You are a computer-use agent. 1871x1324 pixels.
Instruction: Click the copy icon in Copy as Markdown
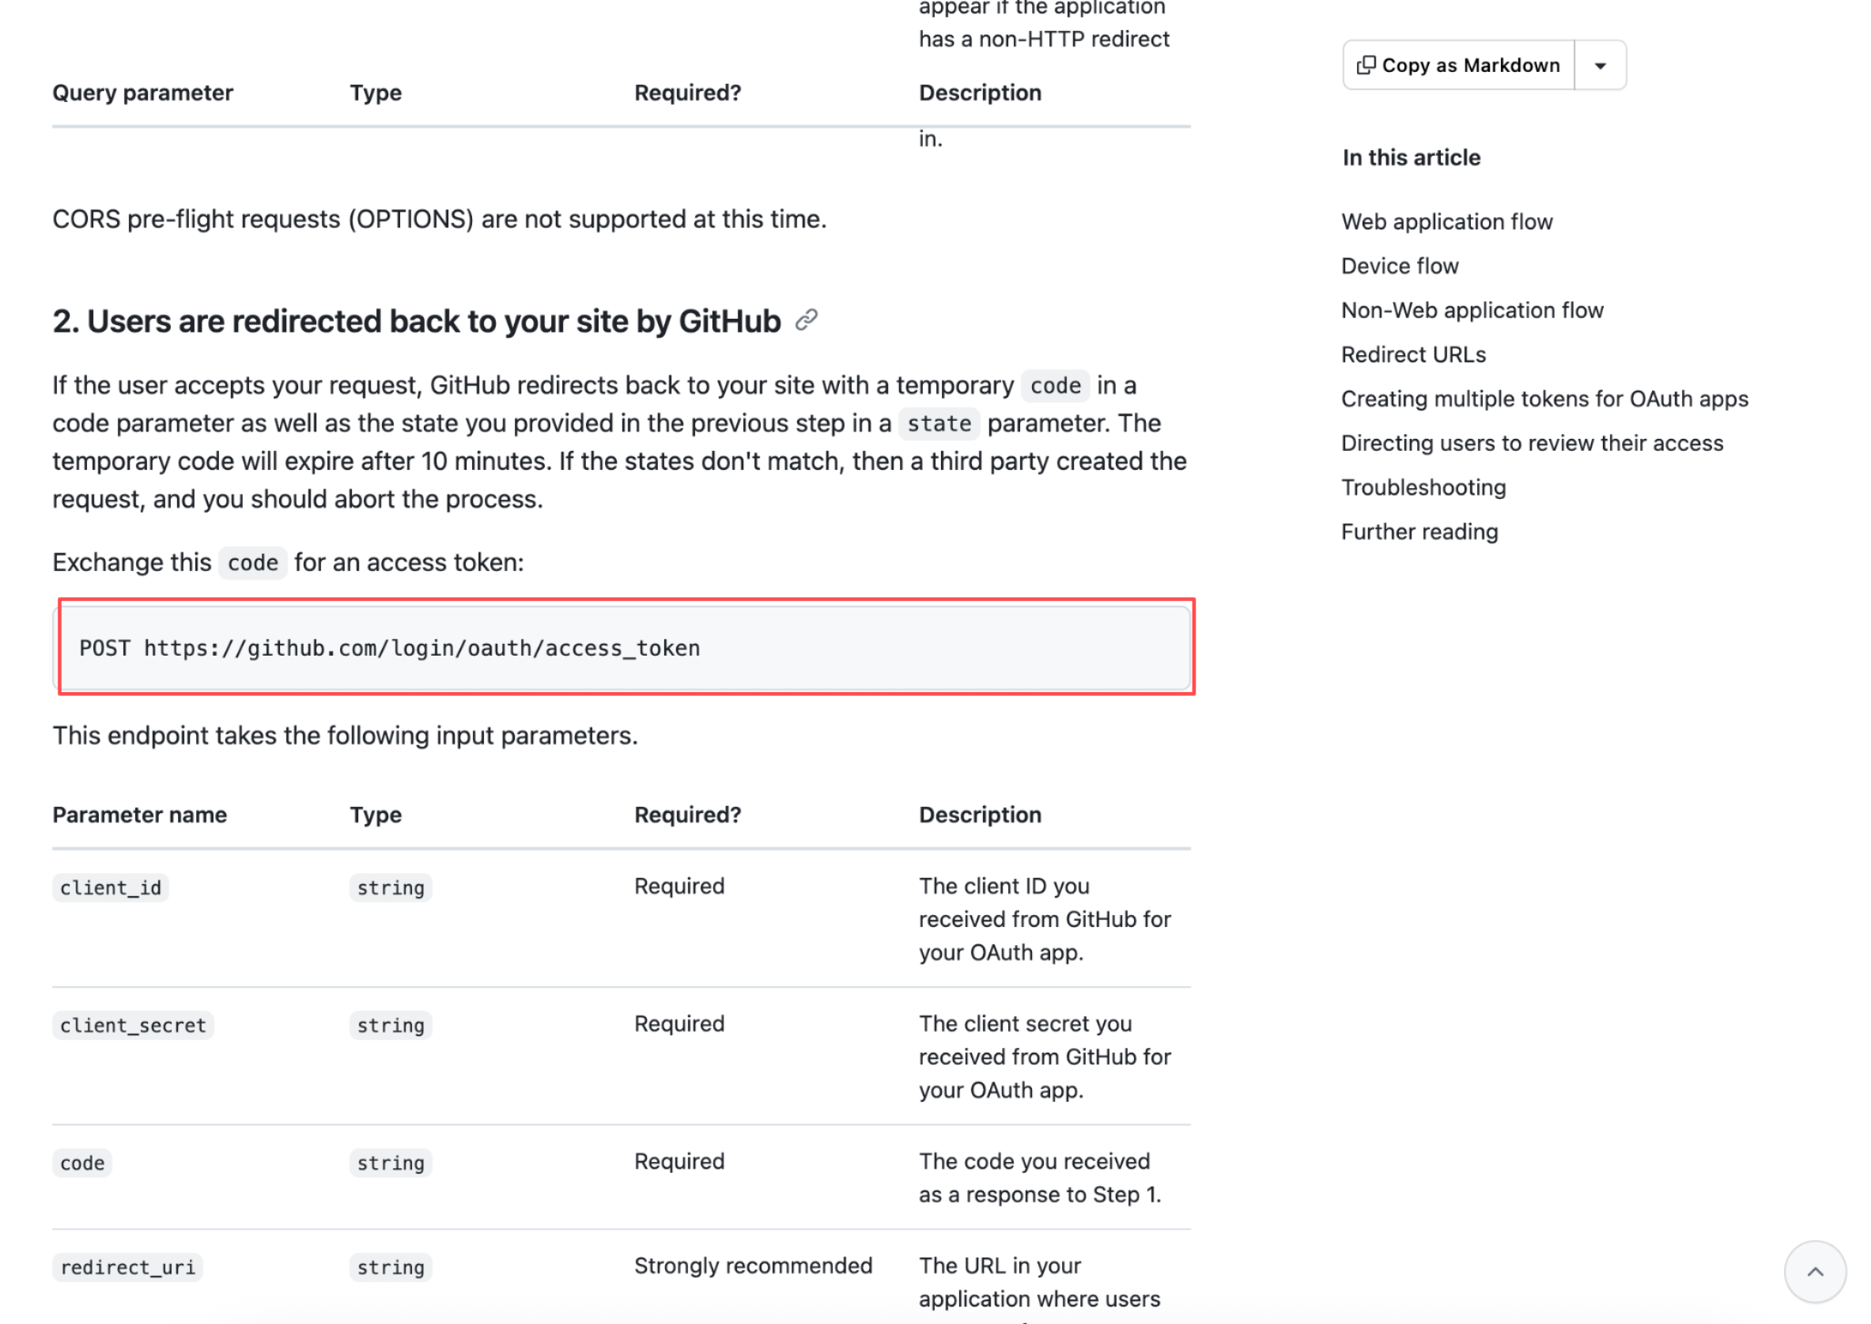(x=1366, y=65)
